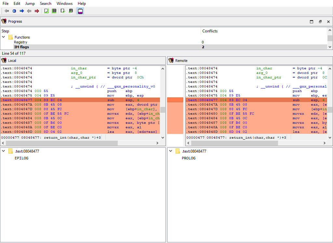The height and width of the screenshot is (243, 333).
Task: Click the gray left arrow beside the blue circle
Action: coord(7,11)
